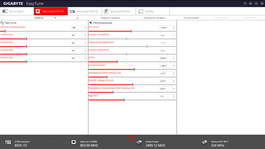Click Сохранить профиль button

pyautogui.click(x=155, y=18)
